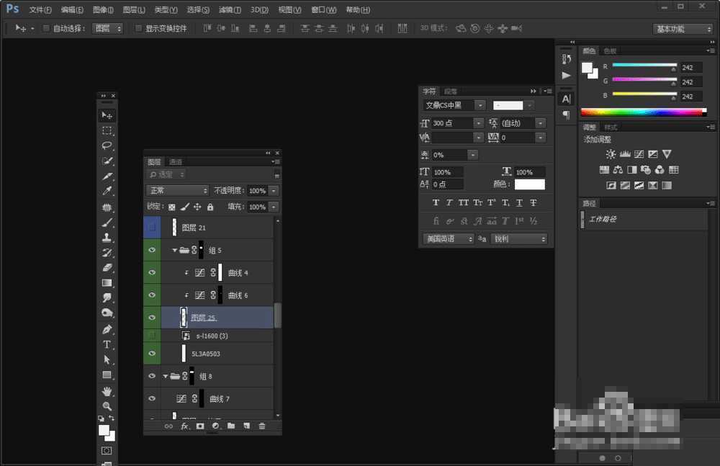Open the 滤镜 menu
This screenshot has width=720, height=466.
point(230,10)
